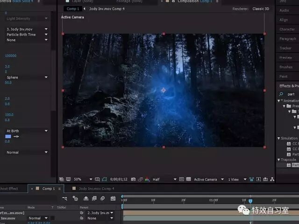Click the Fast Previews icon
299x224 pixels.
[258, 179]
